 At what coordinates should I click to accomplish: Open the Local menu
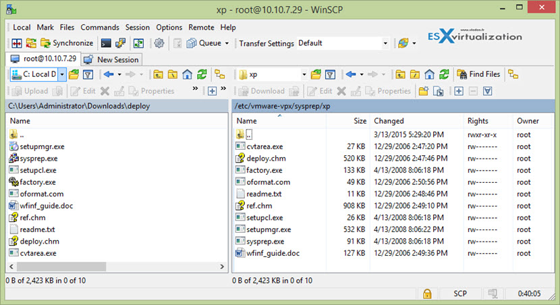pos(22,28)
